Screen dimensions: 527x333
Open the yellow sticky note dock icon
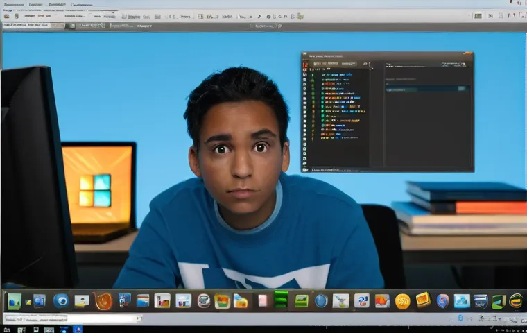(x=422, y=300)
